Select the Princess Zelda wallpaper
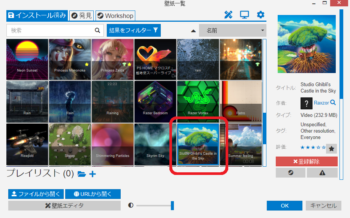 pyautogui.click(x=112, y=59)
